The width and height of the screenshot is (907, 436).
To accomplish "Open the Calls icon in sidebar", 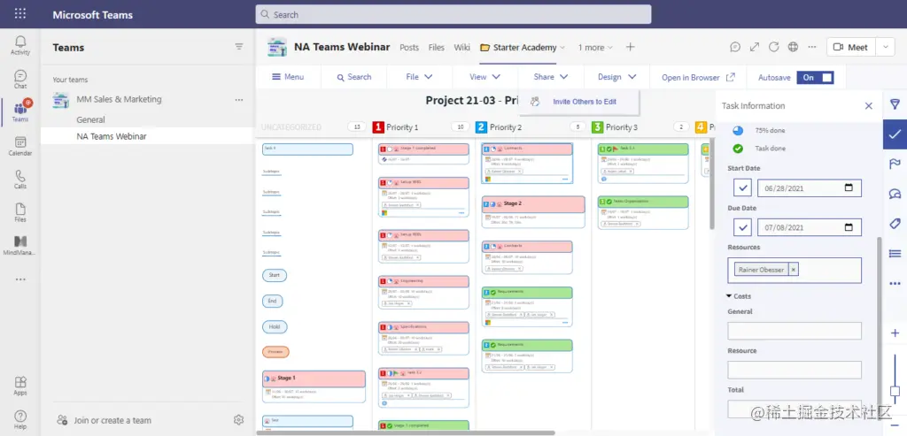I will tap(20, 179).
